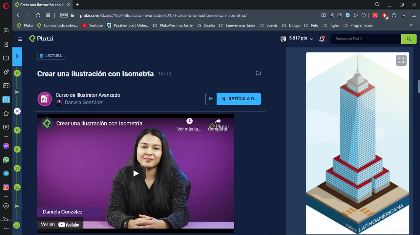Open the sidebar three-dots settings
The height and width of the screenshot is (235, 420).
point(6,229)
